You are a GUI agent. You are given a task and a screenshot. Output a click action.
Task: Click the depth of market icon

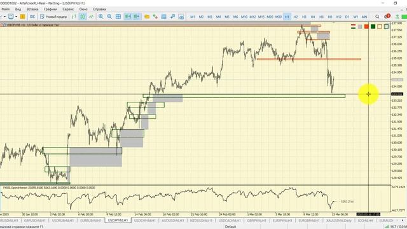[x=164, y=17]
